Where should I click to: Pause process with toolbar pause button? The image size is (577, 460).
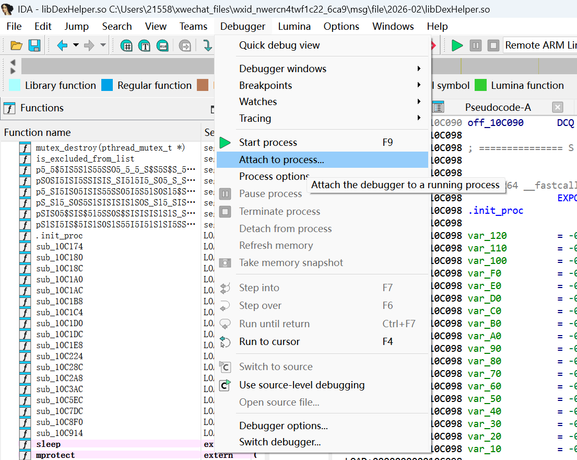(475, 45)
